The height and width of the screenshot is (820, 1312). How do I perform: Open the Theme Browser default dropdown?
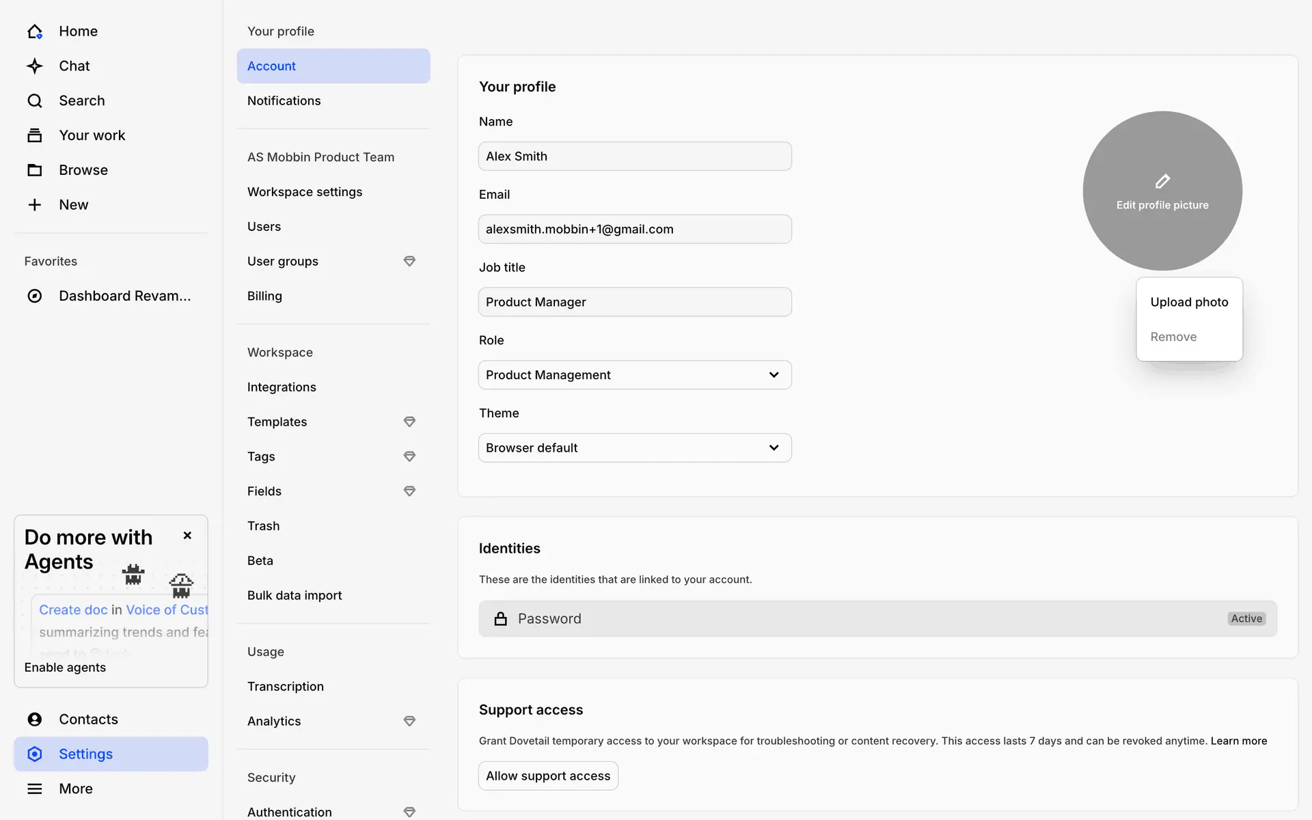tap(635, 448)
